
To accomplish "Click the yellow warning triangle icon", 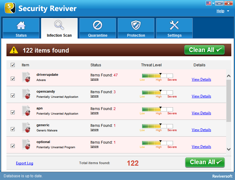I will (14, 50).
